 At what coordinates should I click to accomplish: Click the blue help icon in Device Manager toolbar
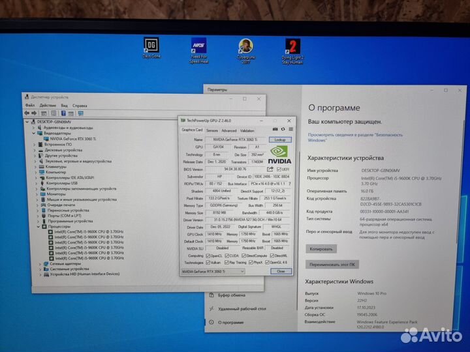point(63,113)
